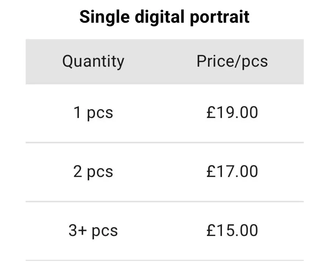Click the divider line under the 2 pcs row
Viewport: 332px width, 269px height.
click(x=165, y=202)
